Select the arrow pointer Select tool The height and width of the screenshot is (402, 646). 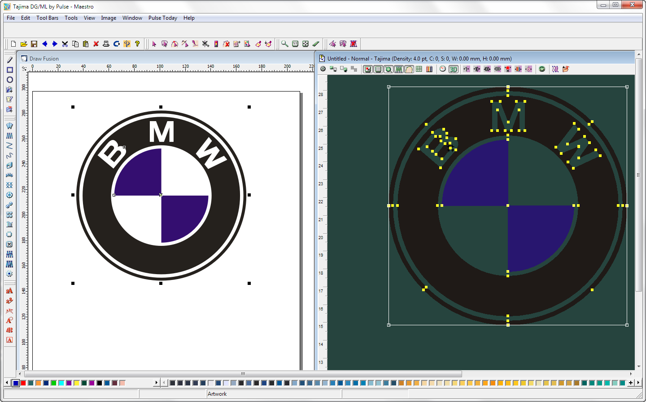154,44
